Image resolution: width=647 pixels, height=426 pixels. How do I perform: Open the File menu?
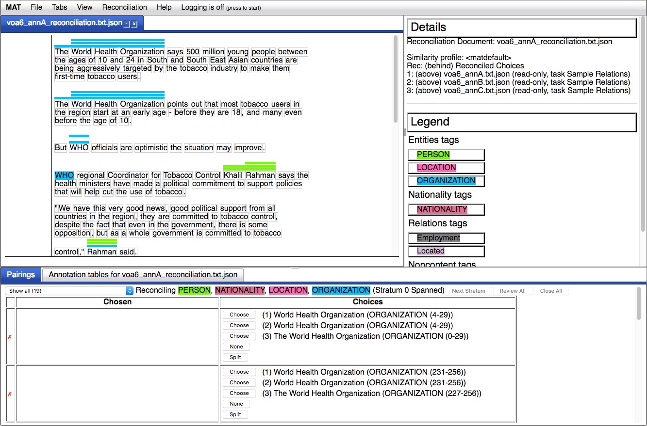coord(36,7)
